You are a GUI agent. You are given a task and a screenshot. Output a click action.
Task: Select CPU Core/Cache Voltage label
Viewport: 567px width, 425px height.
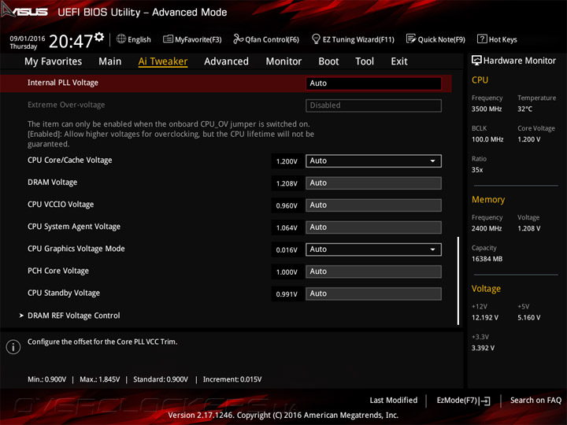click(x=70, y=160)
